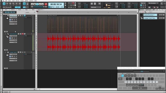The image size is (166, 93).
Task: Open the Edit menu
Action: pyautogui.click(x=6, y=1)
